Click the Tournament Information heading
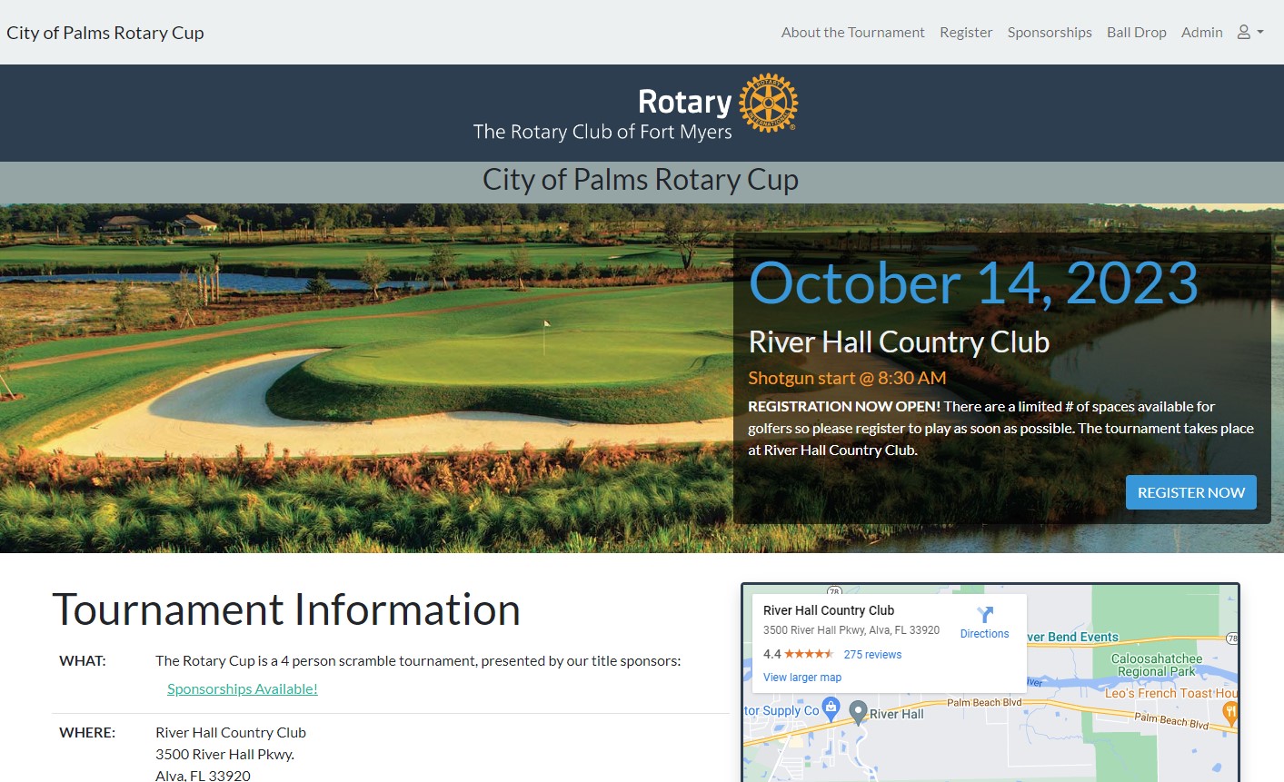 click(286, 609)
